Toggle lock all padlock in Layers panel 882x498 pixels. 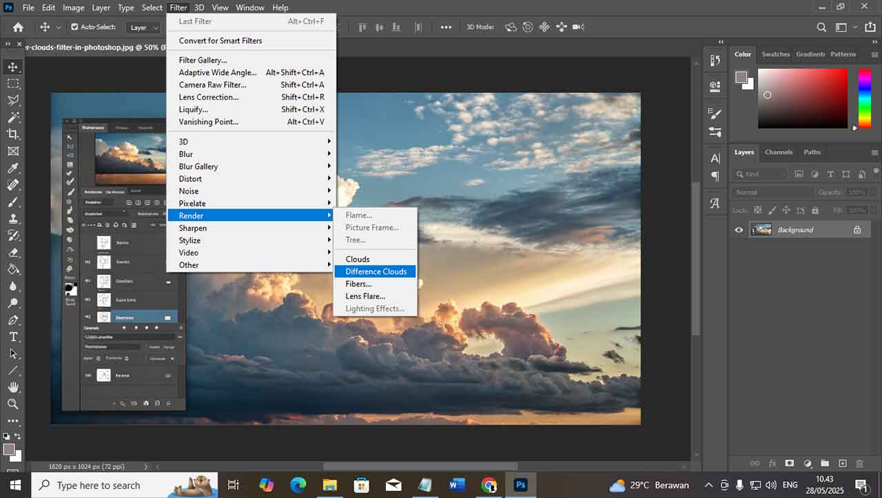(815, 210)
